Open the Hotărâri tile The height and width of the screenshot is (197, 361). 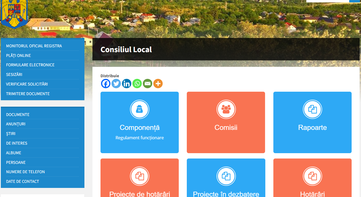[312, 194]
